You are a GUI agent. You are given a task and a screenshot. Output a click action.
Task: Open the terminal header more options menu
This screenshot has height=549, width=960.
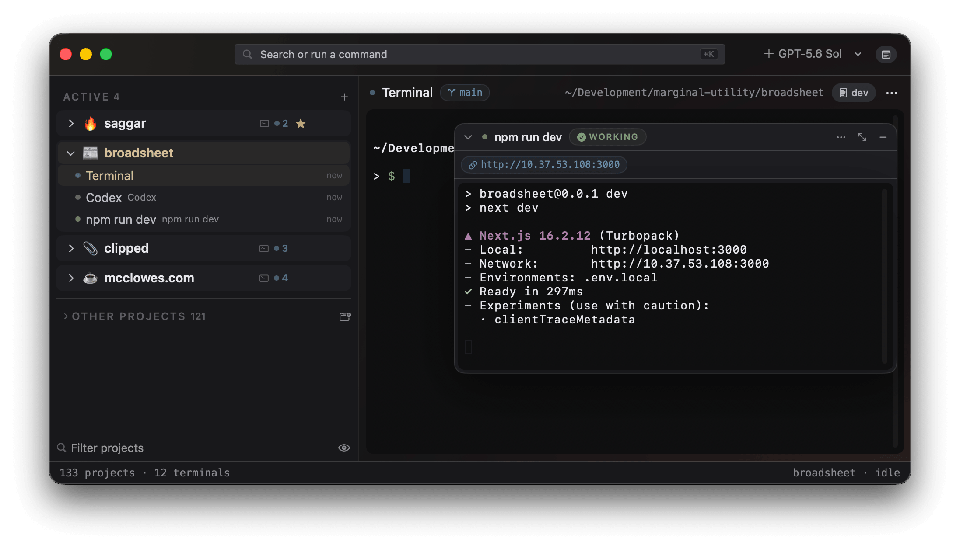tap(892, 93)
